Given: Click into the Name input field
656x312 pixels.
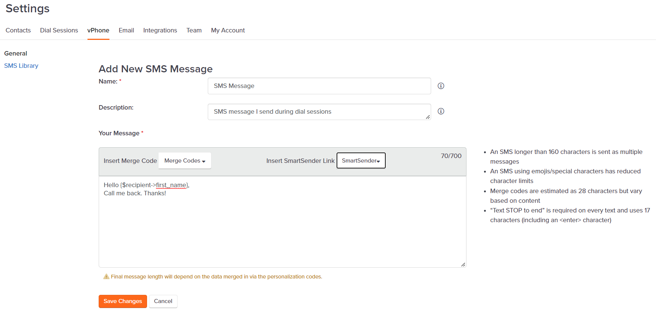Looking at the screenshot, I should pos(319,86).
